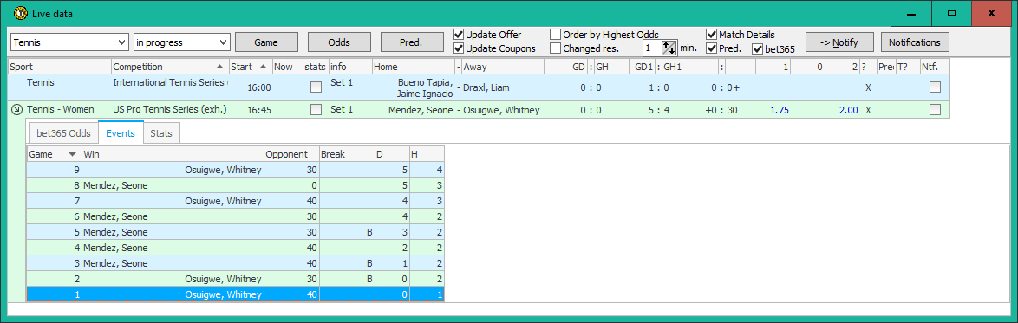
Task: Sort by Competition column header
Action: pyautogui.click(x=170, y=66)
